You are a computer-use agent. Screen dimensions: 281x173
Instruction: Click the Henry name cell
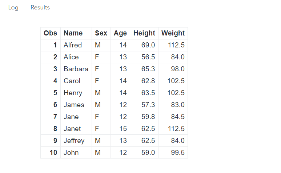73,93
